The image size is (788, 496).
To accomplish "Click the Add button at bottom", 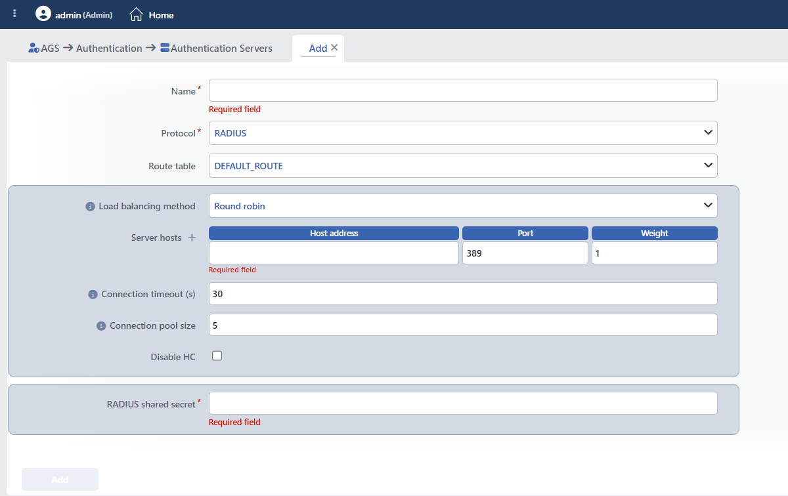I will click(60, 480).
